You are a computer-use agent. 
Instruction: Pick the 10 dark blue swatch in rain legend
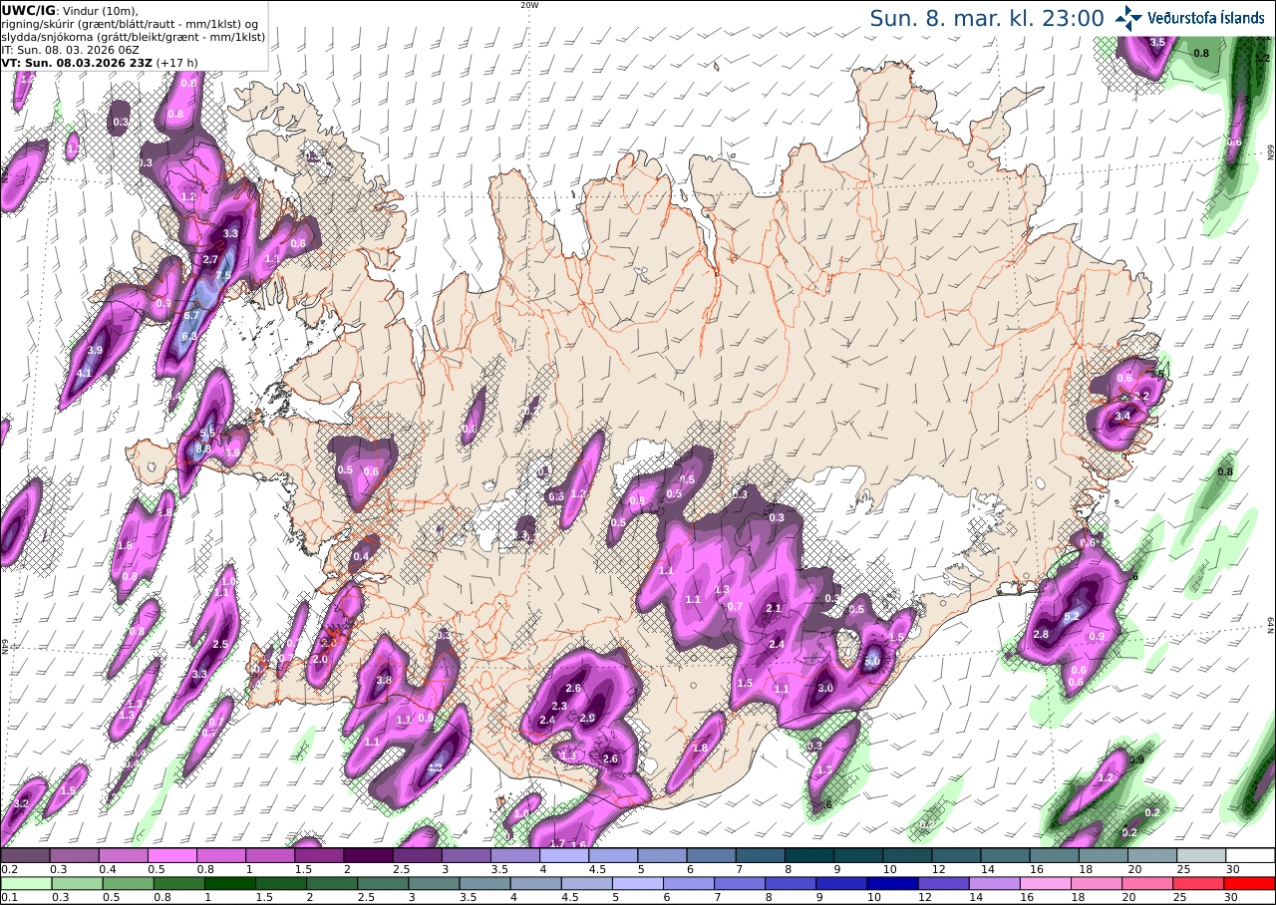click(894, 883)
